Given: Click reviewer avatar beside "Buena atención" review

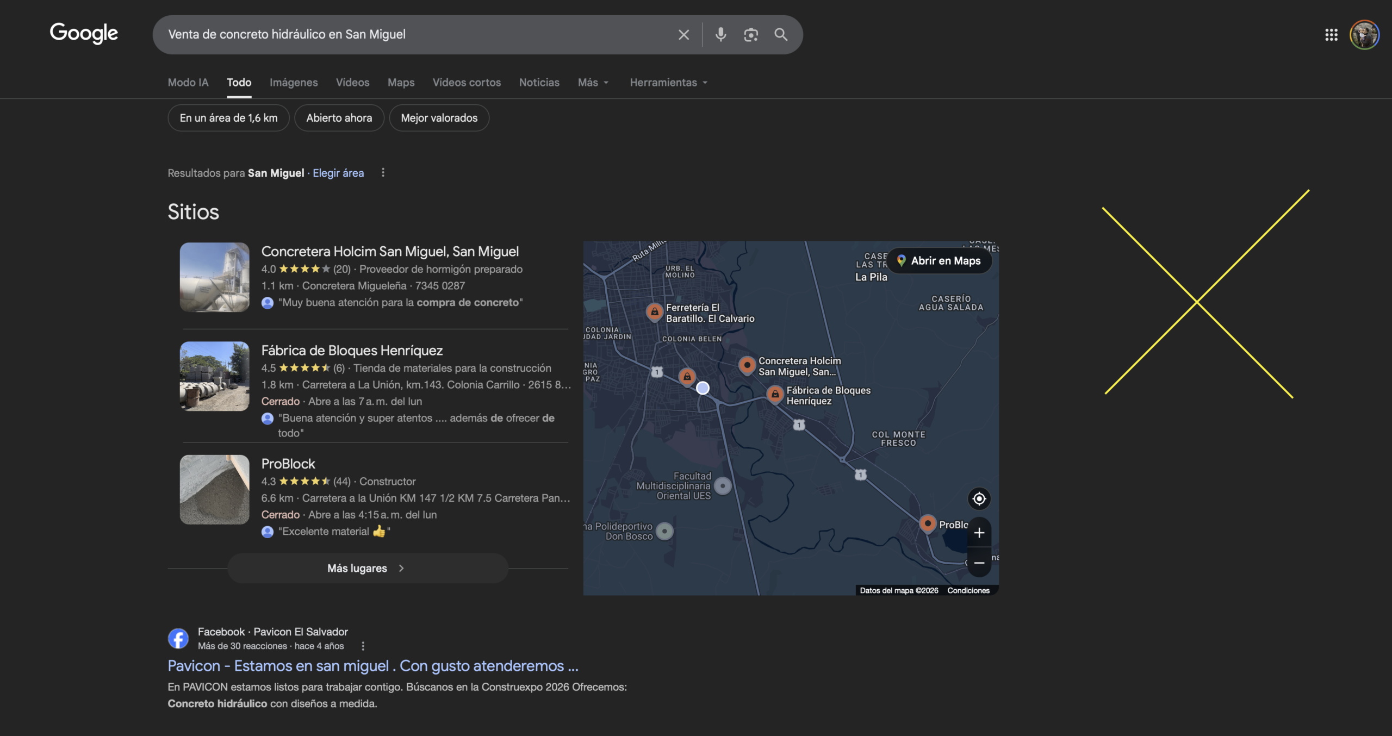Looking at the screenshot, I should (267, 419).
